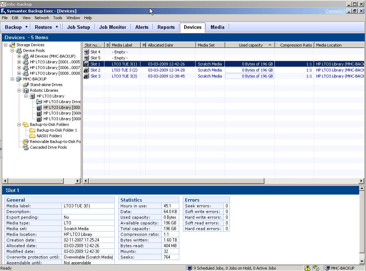Open the Restore dropdown arrow
Screen dimensions: 366x271
pyautogui.click(x=57, y=27)
